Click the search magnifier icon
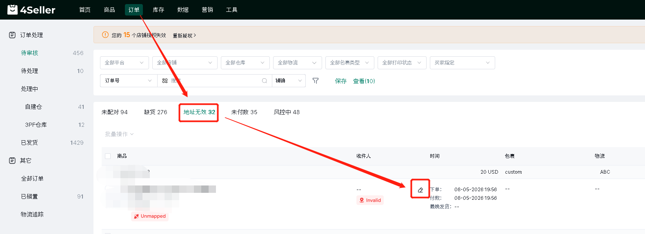The height and width of the screenshot is (234, 645). pos(265,81)
